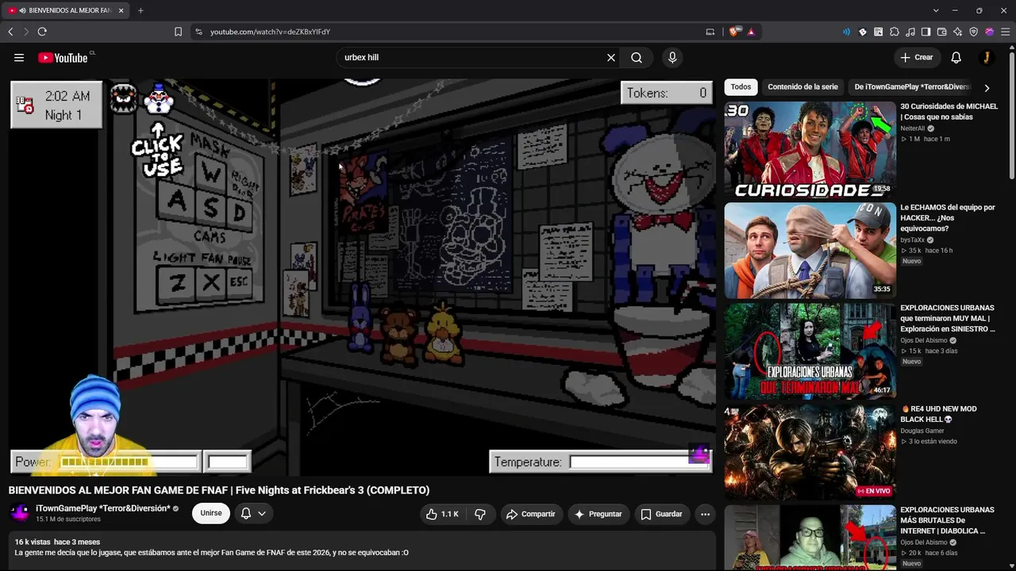Bookmark this page in the address bar
The height and width of the screenshot is (571, 1016).
tap(178, 32)
